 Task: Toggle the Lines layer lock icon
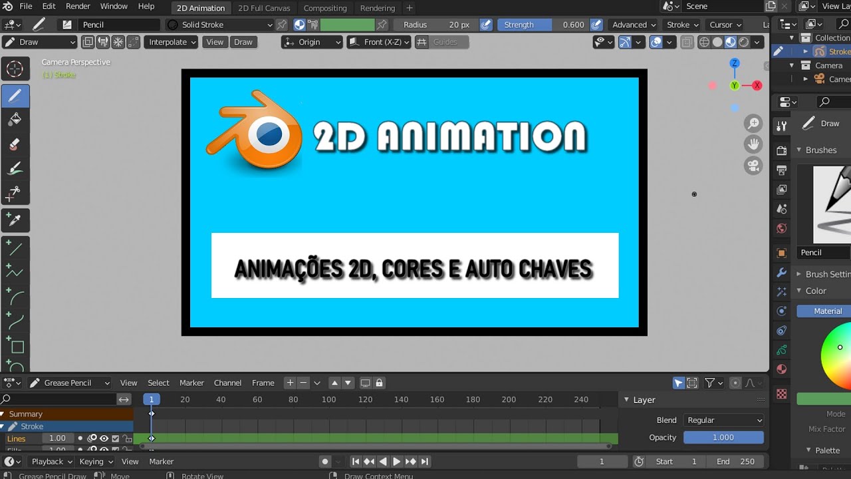tap(127, 438)
